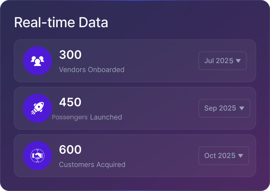270x191 pixels.
Task: Open the Jul 2025 date dropdown
Action: (x=222, y=61)
